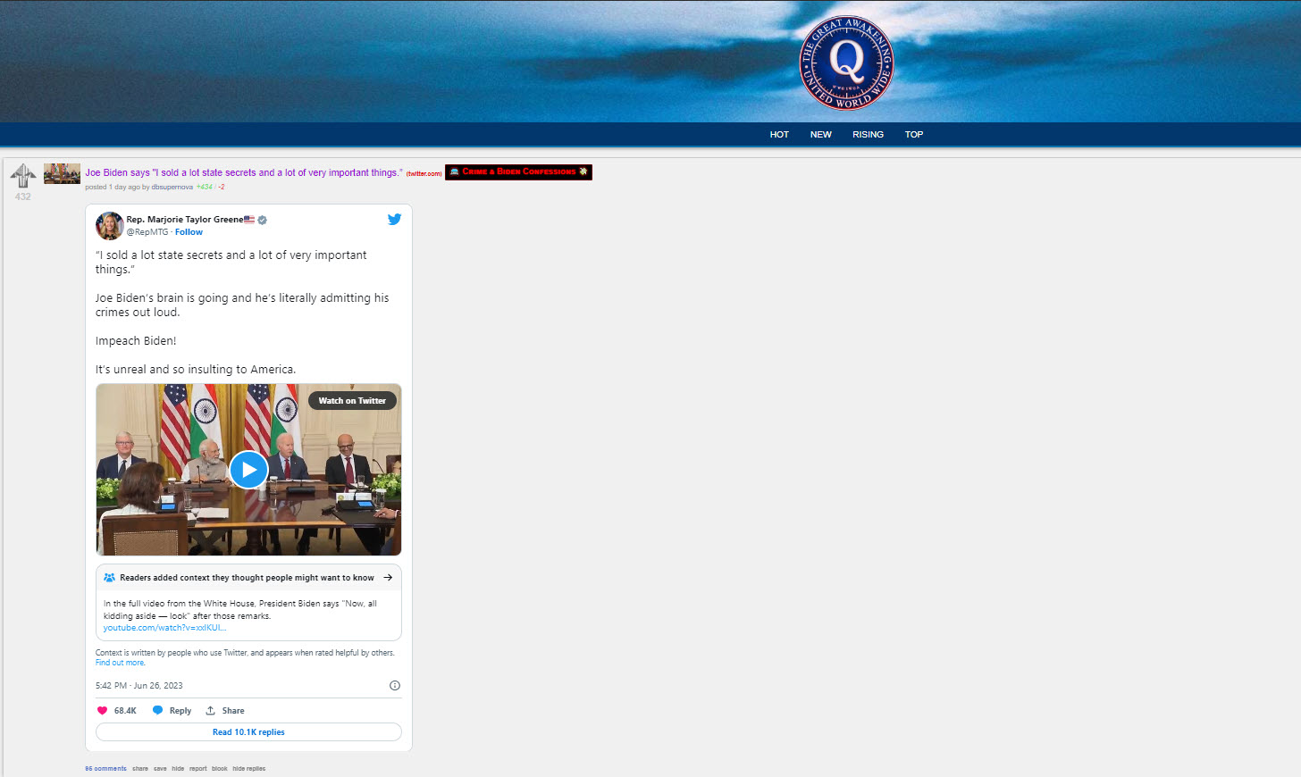The image size is (1301, 777).
Task: Like the tweet with heart icon
Action: [102, 711]
